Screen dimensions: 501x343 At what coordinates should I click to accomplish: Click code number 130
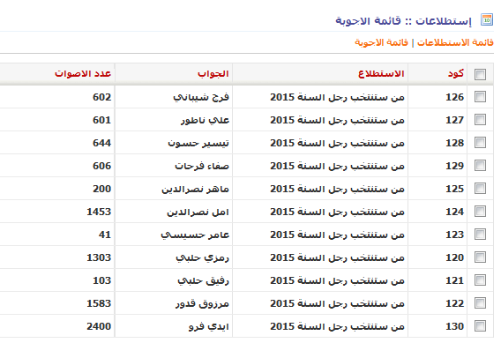454,326
